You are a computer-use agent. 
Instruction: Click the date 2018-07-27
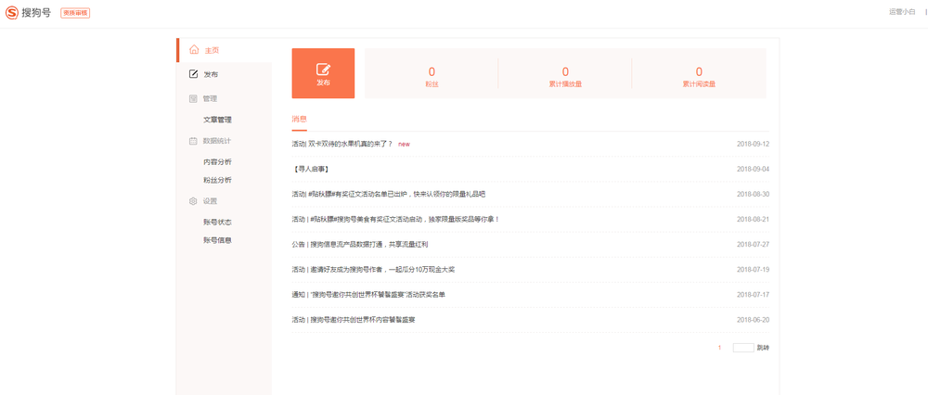(x=753, y=244)
